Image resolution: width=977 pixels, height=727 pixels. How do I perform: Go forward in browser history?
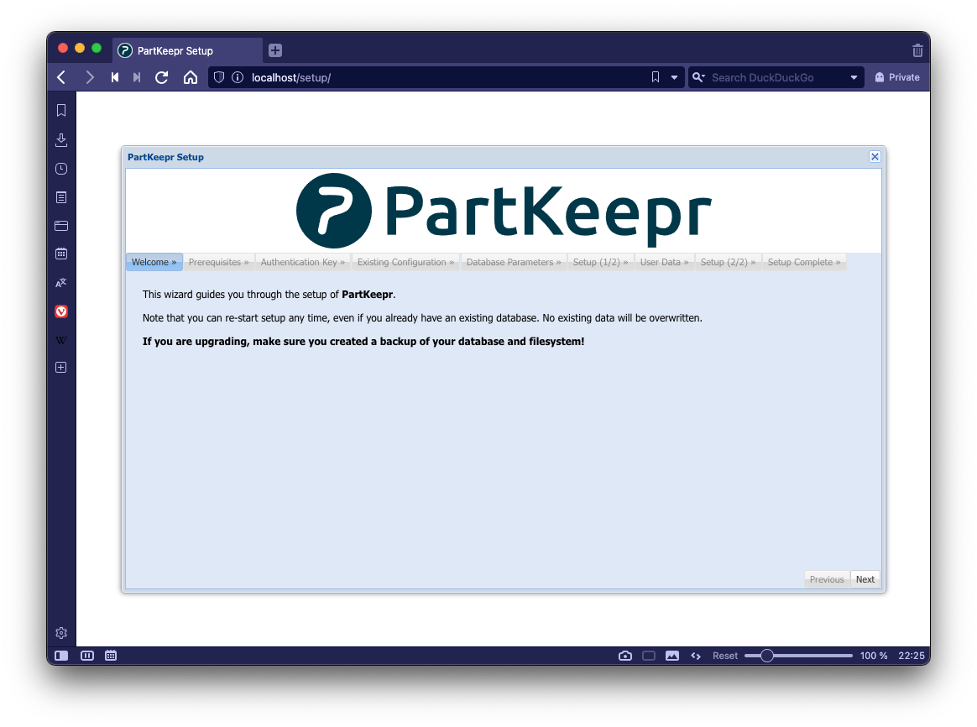pyautogui.click(x=90, y=77)
